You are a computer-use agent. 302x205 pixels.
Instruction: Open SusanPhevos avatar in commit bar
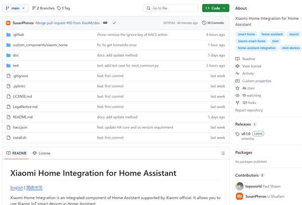[8, 23]
